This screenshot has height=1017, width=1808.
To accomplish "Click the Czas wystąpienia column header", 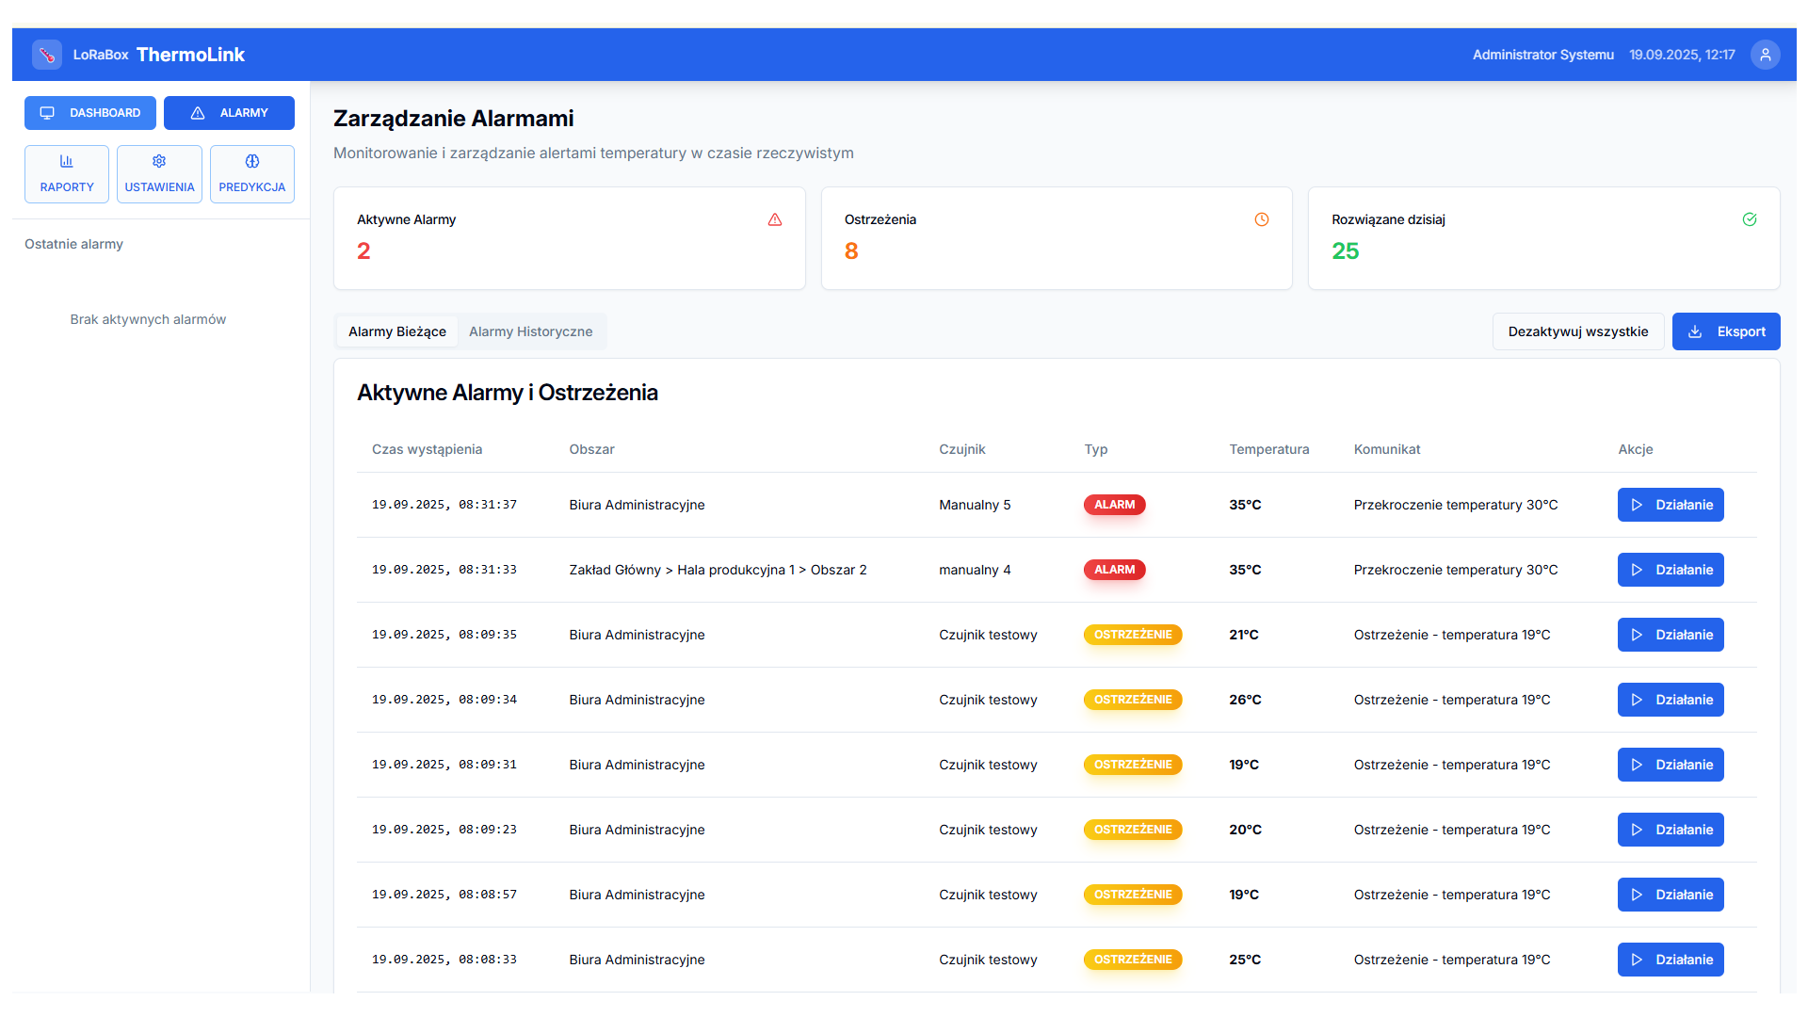I will pos(427,449).
